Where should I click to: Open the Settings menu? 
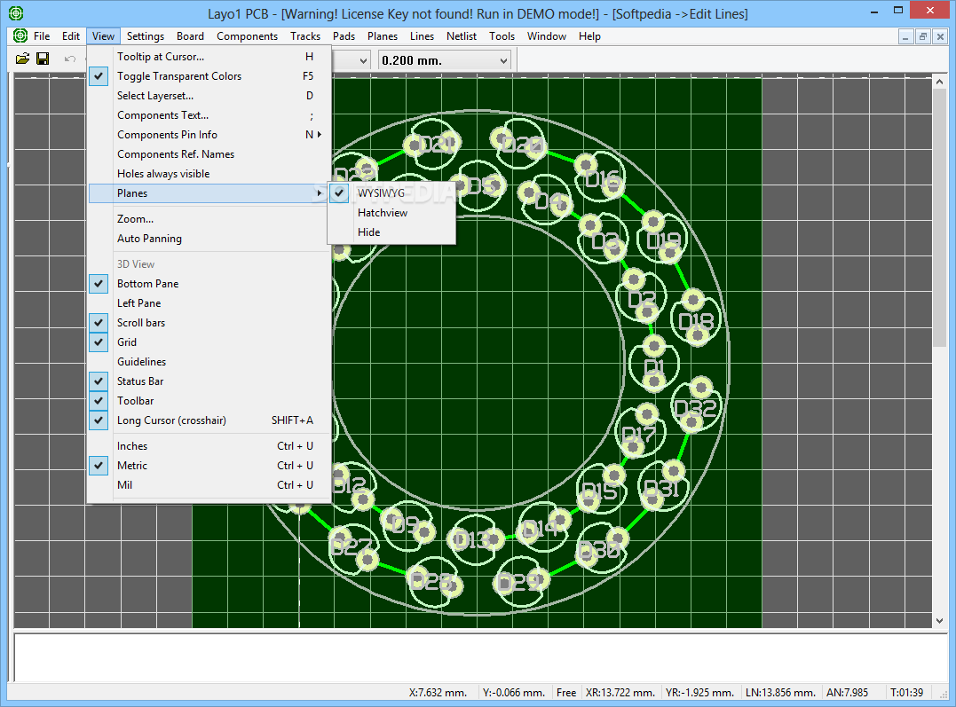coord(145,36)
